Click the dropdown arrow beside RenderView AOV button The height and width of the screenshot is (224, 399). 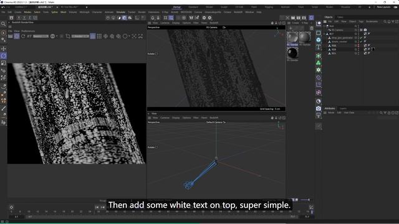pos(57,36)
